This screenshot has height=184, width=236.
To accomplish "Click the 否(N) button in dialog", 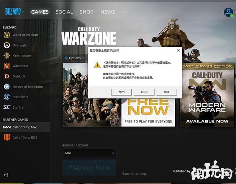I will pos(144,92).
